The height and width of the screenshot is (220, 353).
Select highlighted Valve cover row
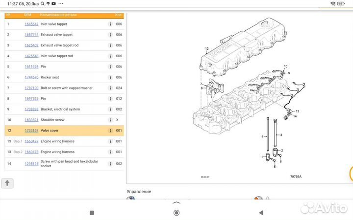point(64,131)
